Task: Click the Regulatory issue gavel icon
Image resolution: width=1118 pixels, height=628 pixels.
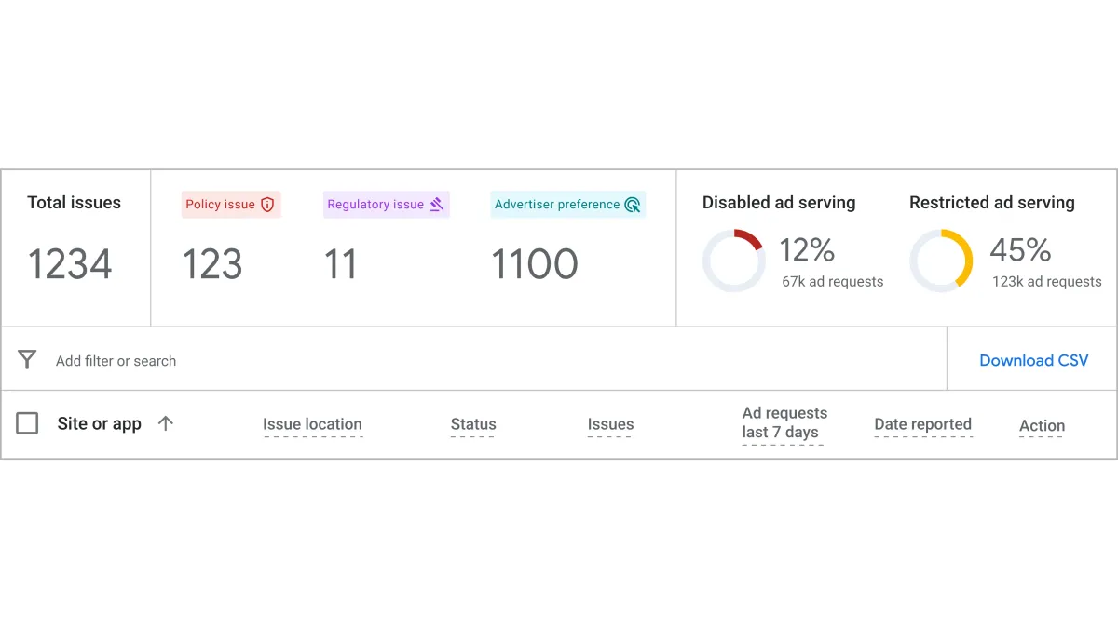Action: pos(434,204)
